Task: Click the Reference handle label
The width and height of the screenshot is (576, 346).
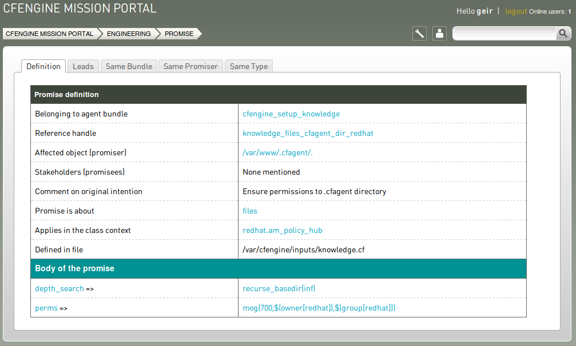Action: [x=65, y=134]
